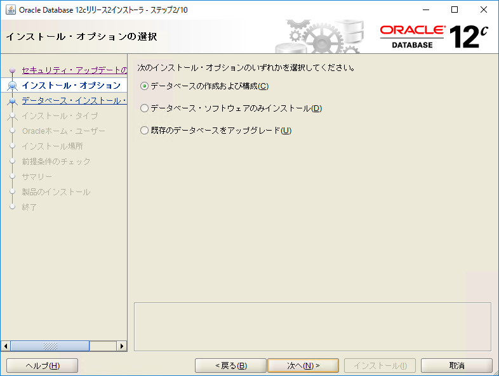Open セキュリティ・アップデート step link
This screenshot has height=376, width=499.
[x=74, y=70]
